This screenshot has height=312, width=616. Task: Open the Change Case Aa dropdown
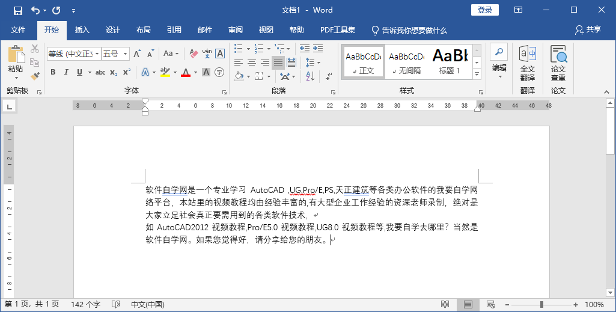coord(171,54)
